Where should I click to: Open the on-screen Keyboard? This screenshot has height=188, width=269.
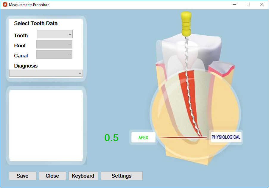83,176
